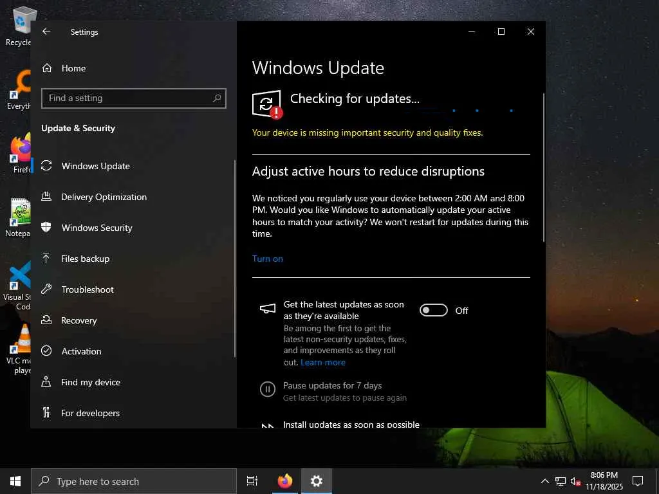
Task: Click the sidebar scrollbar in Settings
Action: pos(234,259)
